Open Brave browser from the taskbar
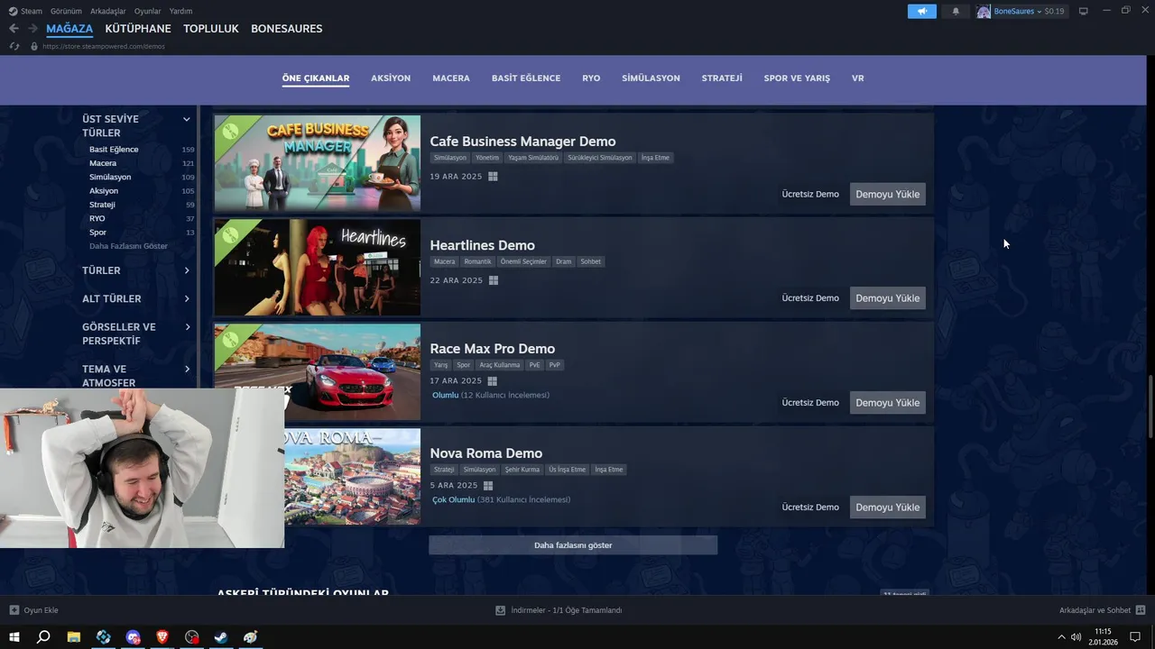1155x649 pixels. point(162,637)
